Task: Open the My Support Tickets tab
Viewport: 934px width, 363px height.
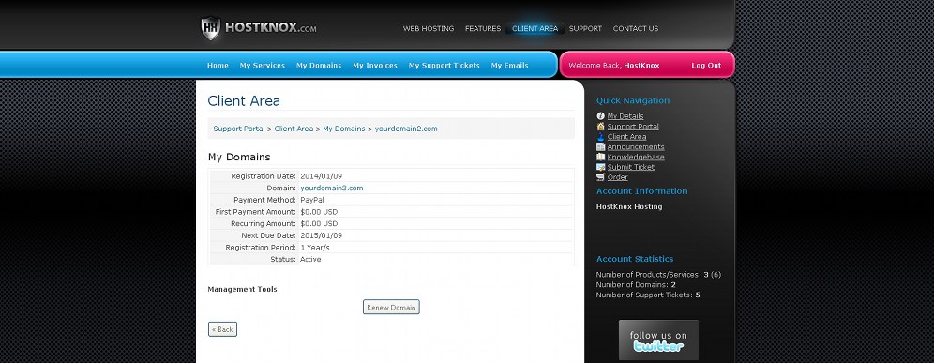Action: coord(444,66)
